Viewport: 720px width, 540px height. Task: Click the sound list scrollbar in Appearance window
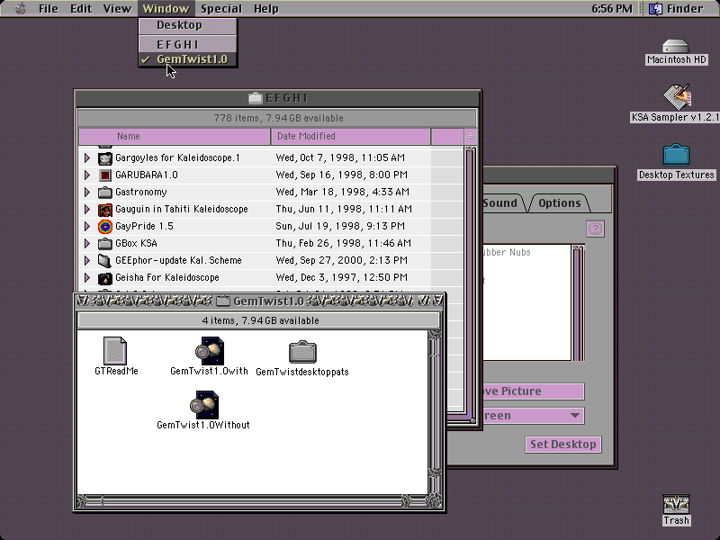click(x=578, y=303)
